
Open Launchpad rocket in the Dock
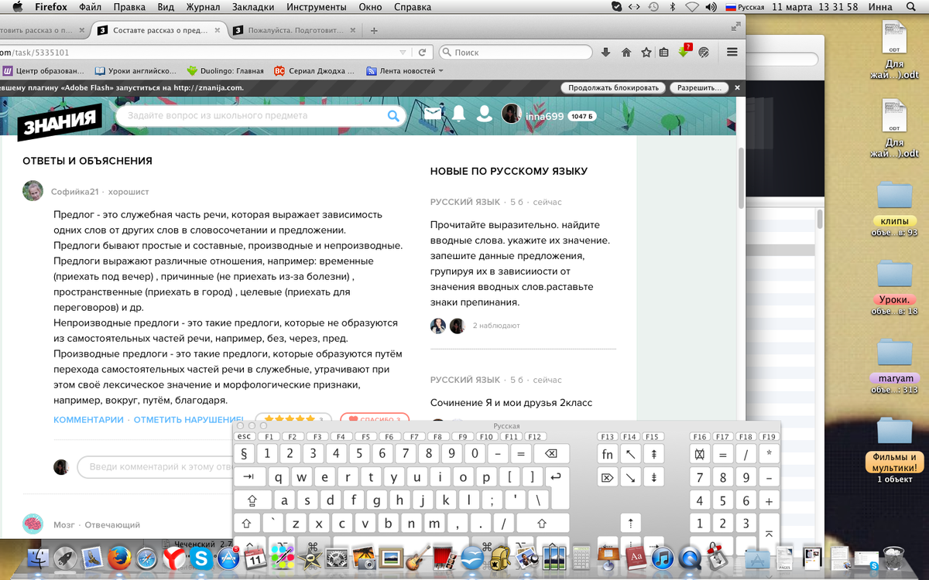pos(64,558)
